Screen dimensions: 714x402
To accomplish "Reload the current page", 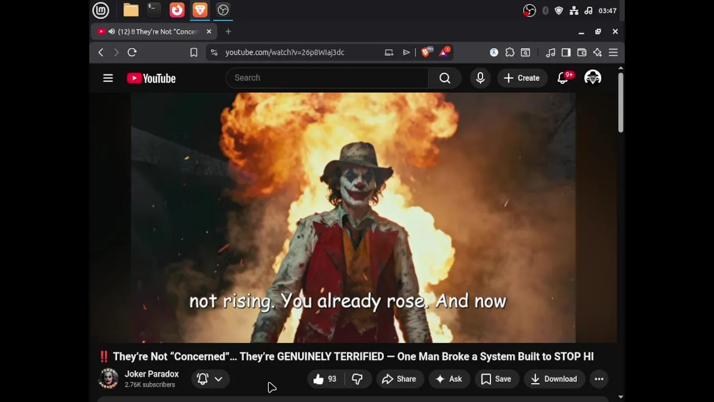I will [x=132, y=52].
